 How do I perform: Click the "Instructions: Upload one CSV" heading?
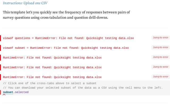tap(25, 3)
